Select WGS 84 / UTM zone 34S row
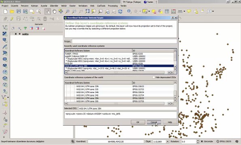241x145 pixels. 119,95
